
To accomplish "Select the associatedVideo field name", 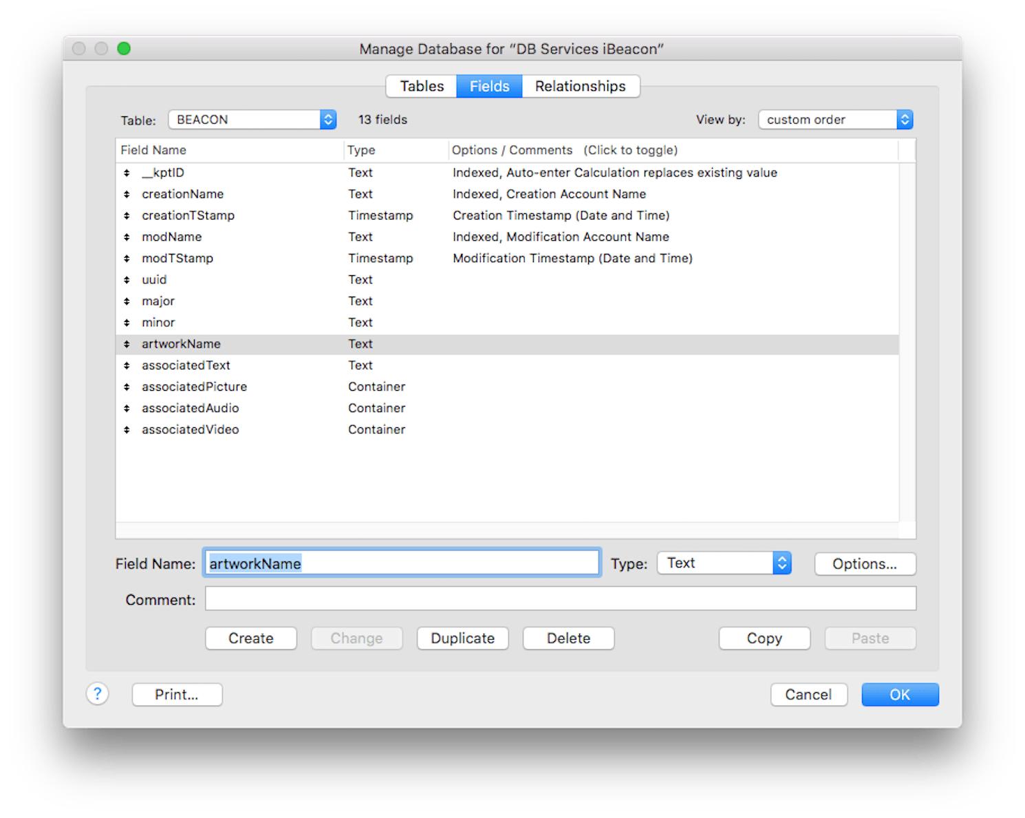I will tap(191, 429).
